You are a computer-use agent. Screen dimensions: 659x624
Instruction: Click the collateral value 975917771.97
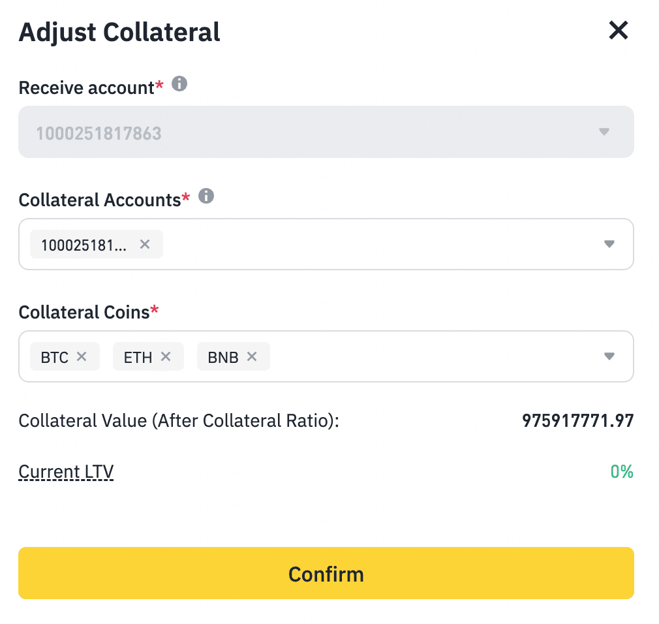coord(577,420)
